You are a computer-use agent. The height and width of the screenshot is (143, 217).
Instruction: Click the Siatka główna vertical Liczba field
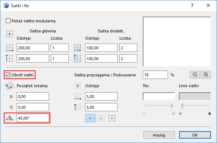[60, 58]
